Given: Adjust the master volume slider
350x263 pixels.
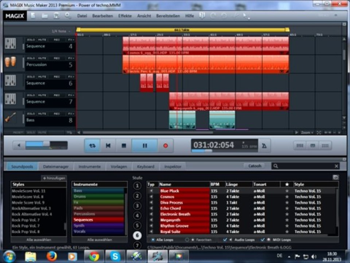Looking at the screenshot, I should click(x=46, y=144).
